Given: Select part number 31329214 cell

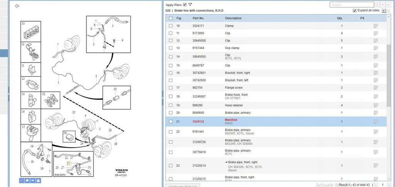Looking at the screenshot, I should pos(199,166).
